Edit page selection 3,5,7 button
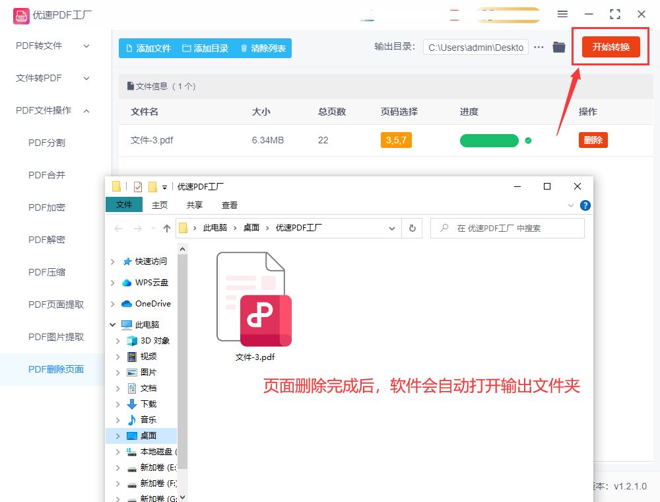Screen dimensions: 660x502 coord(396,140)
